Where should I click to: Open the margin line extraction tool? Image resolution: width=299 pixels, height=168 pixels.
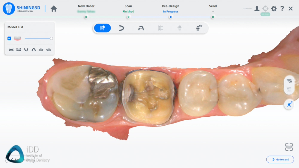point(122,28)
